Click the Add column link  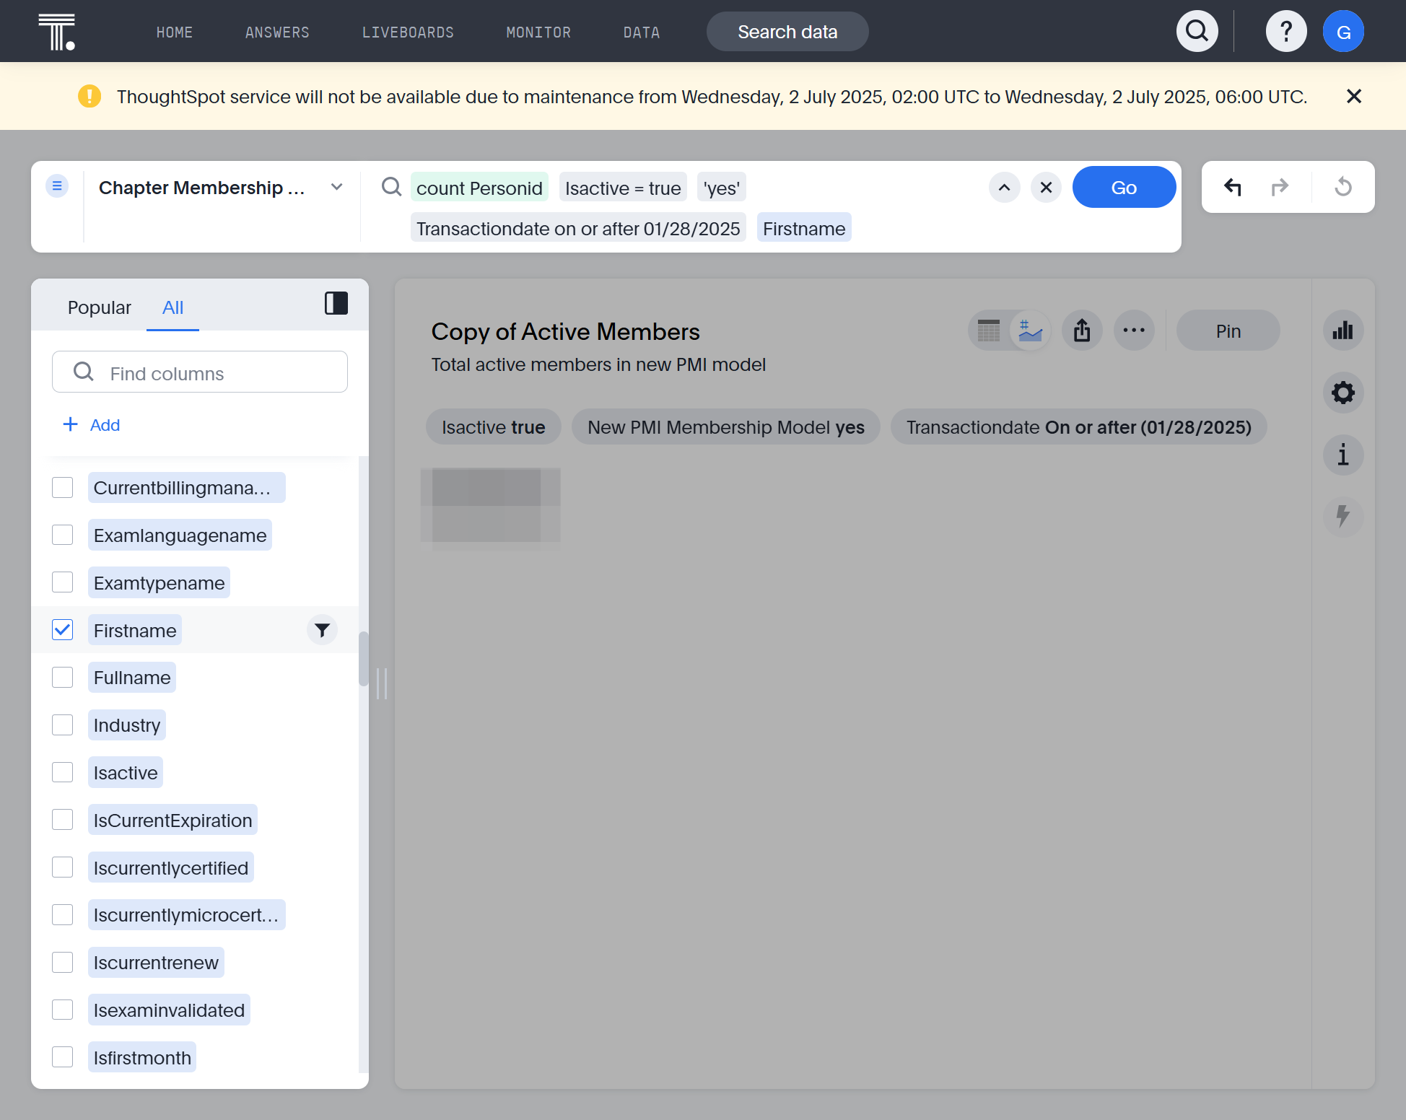click(92, 425)
